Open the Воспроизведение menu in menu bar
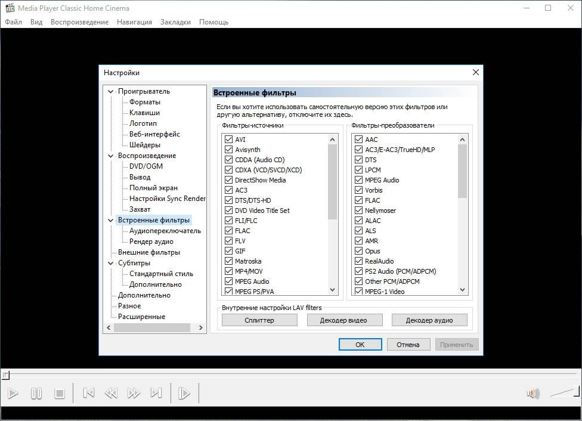582x421 pixels. (80, 22)
